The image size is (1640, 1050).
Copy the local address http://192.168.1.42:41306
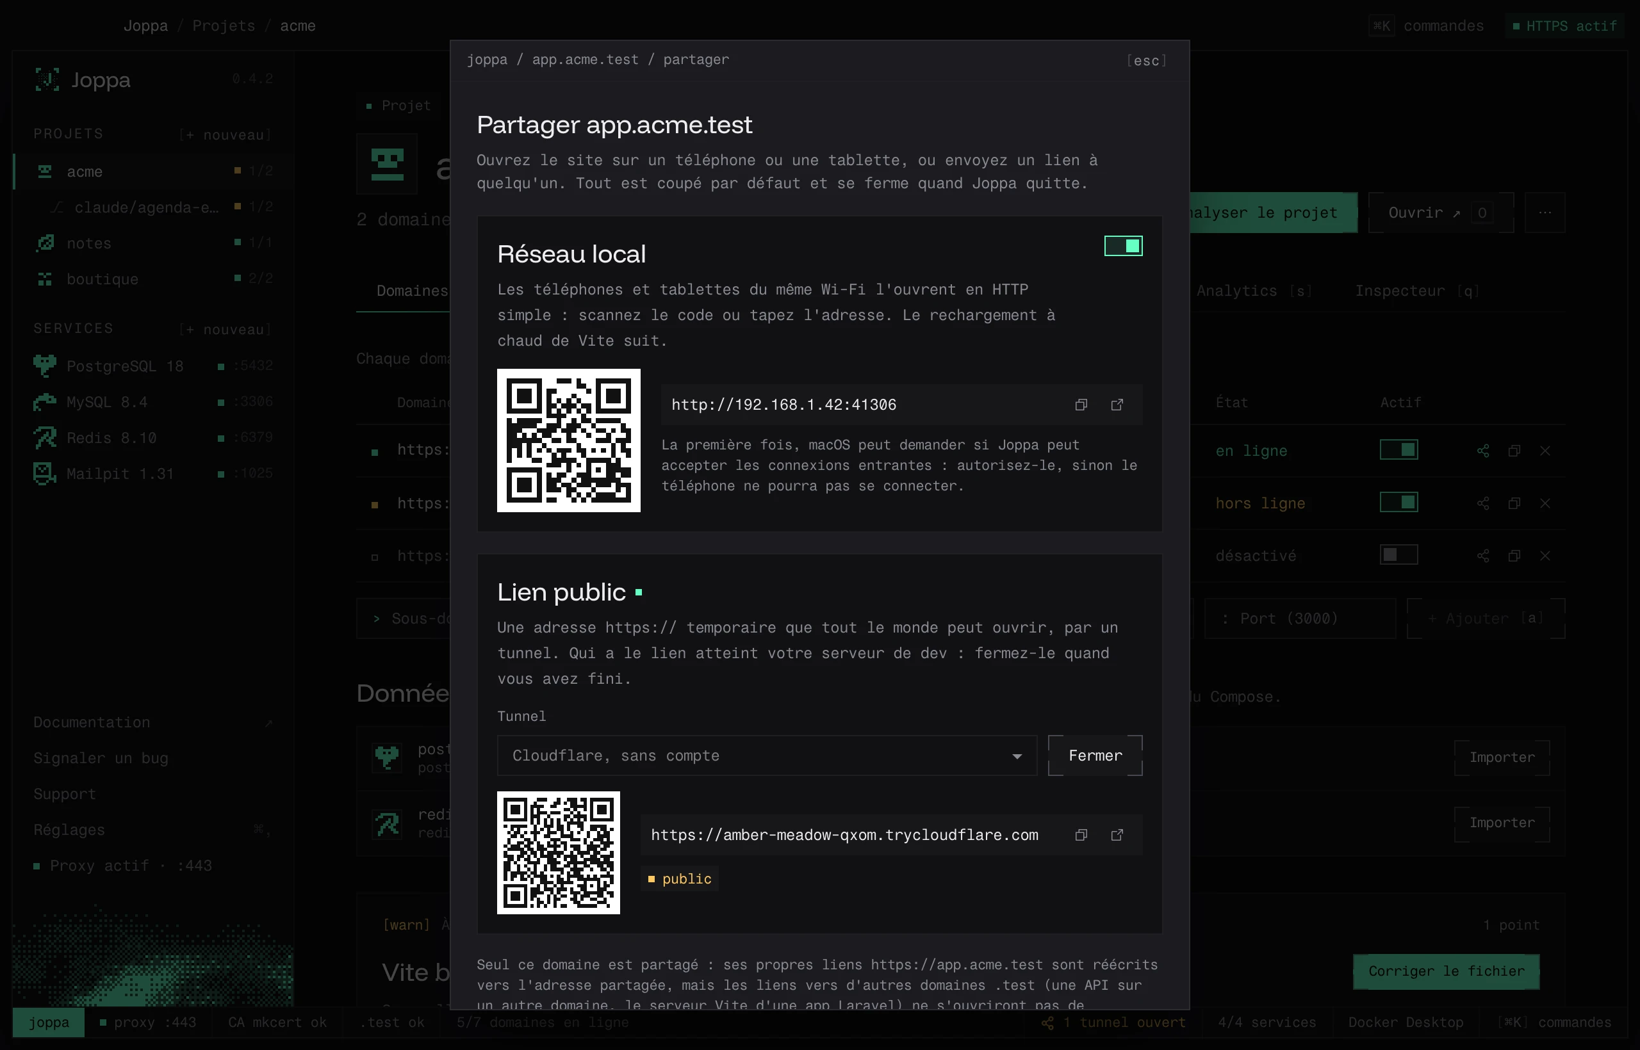pyautogui.click(x=1081, y=405)
